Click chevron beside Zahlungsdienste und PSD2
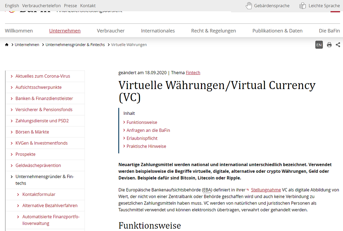 [12, 121]
